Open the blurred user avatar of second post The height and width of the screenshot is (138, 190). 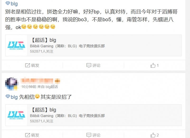pos(11,84)
